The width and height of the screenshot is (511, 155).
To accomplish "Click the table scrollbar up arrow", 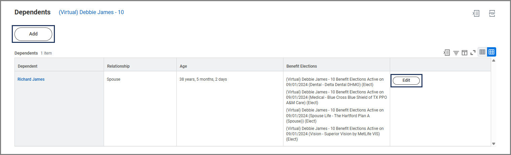I will (494, 61).
